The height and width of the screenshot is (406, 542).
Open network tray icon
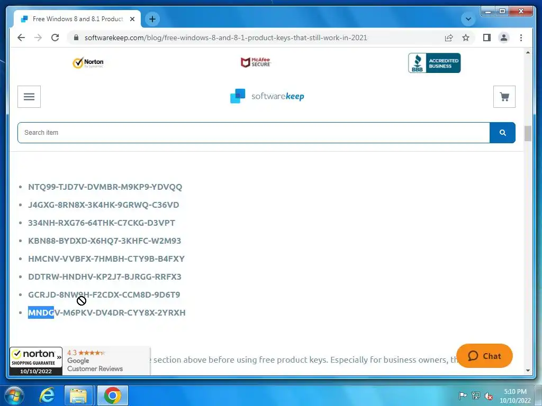pos(476,395)
